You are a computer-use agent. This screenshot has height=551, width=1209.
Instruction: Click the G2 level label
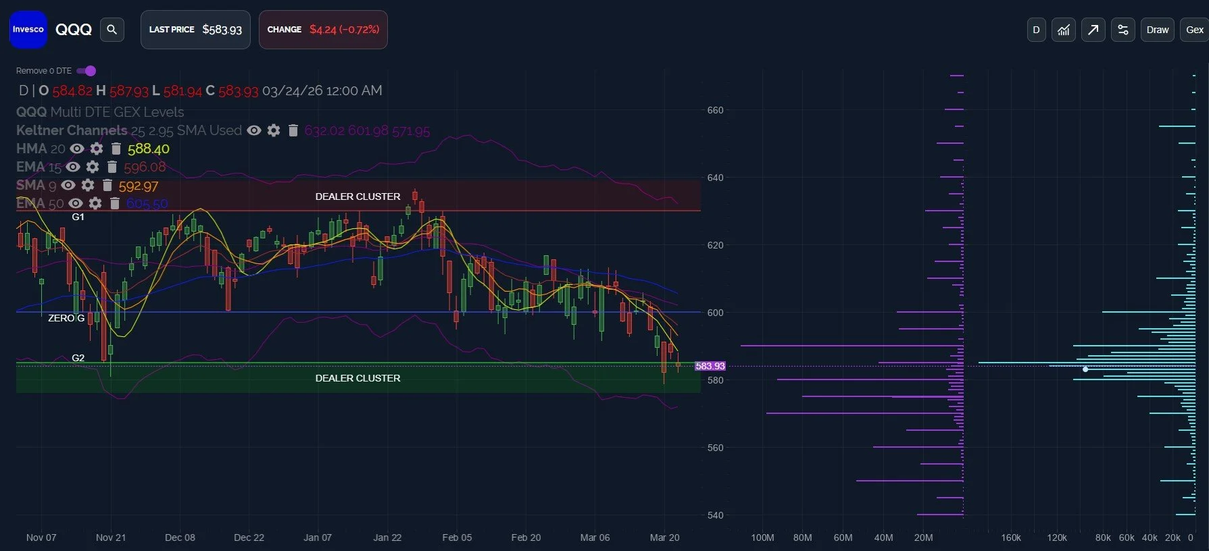click(x=78, y=358)
